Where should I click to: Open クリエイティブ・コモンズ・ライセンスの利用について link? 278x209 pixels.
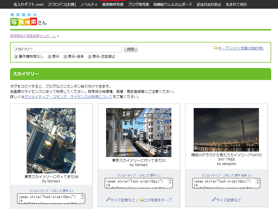[x=69, y=97]
